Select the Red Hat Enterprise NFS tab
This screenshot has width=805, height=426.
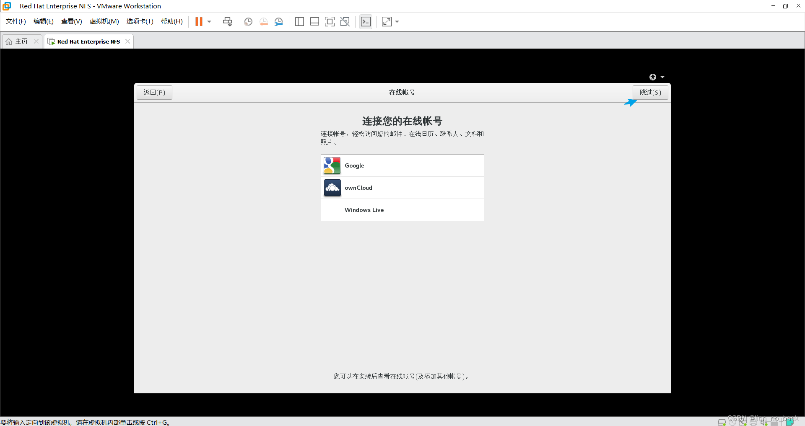click(88, 41)
